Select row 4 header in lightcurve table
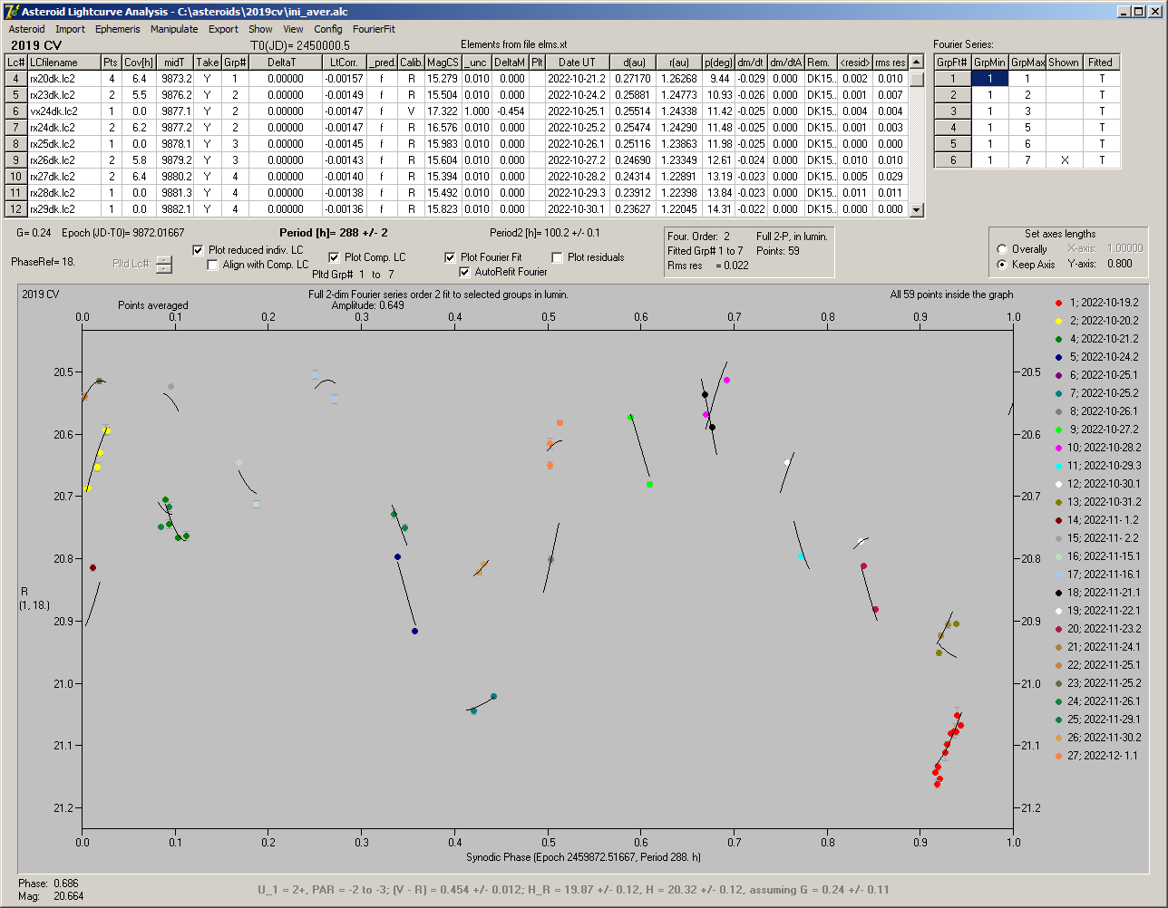The image size is (1168, 908). point(15,79)
